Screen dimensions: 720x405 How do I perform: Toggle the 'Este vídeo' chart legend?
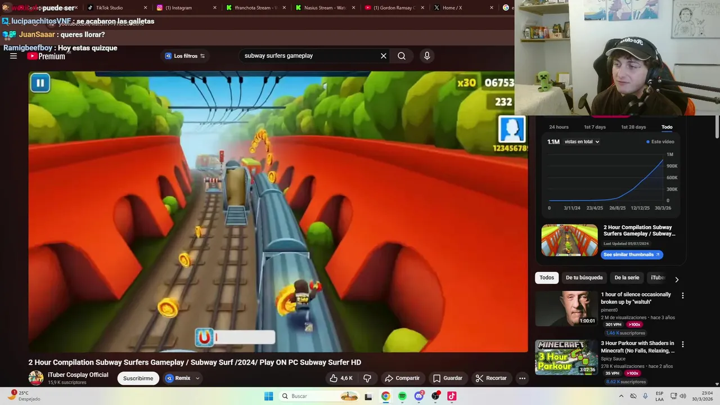(x=660, y=142)
